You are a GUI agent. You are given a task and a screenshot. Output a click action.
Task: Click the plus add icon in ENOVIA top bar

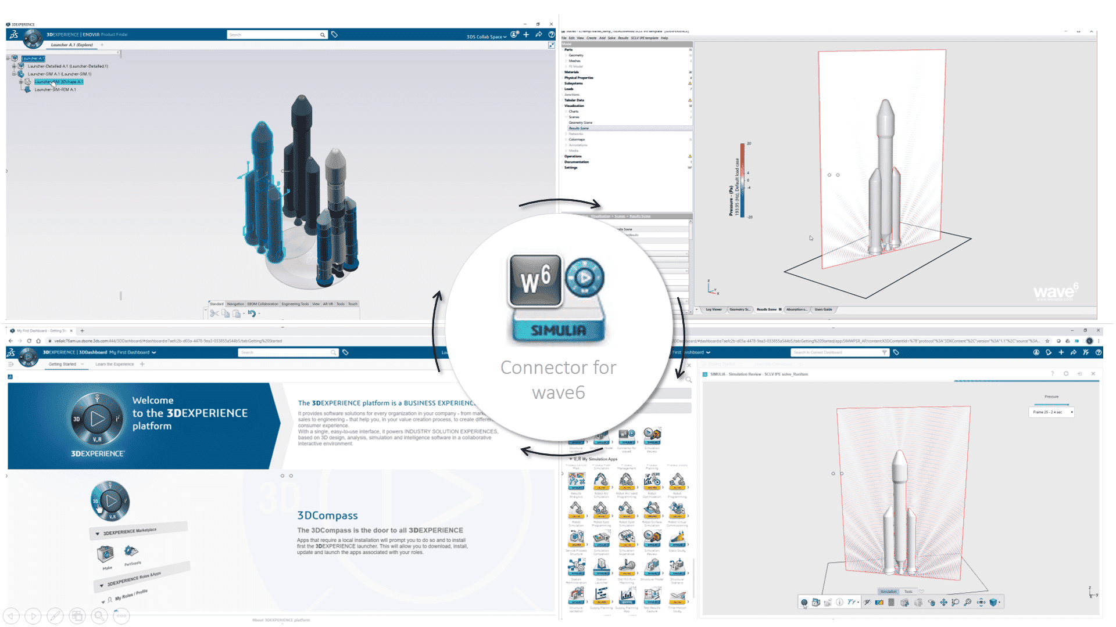pos(526,35)
